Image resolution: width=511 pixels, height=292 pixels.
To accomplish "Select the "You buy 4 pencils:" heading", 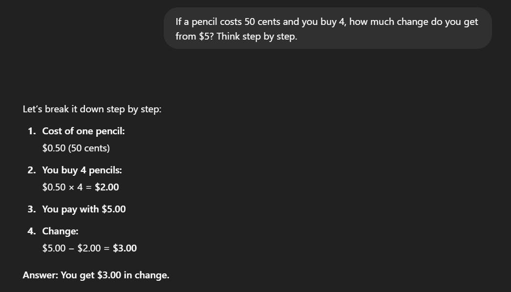I will [82, 170].
